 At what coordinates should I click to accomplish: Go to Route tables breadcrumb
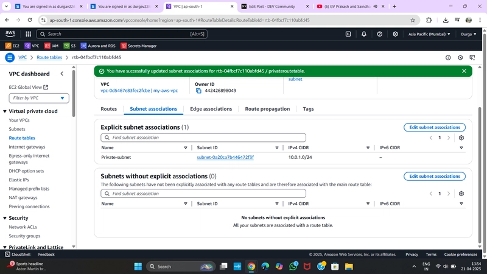click(49, 57)
